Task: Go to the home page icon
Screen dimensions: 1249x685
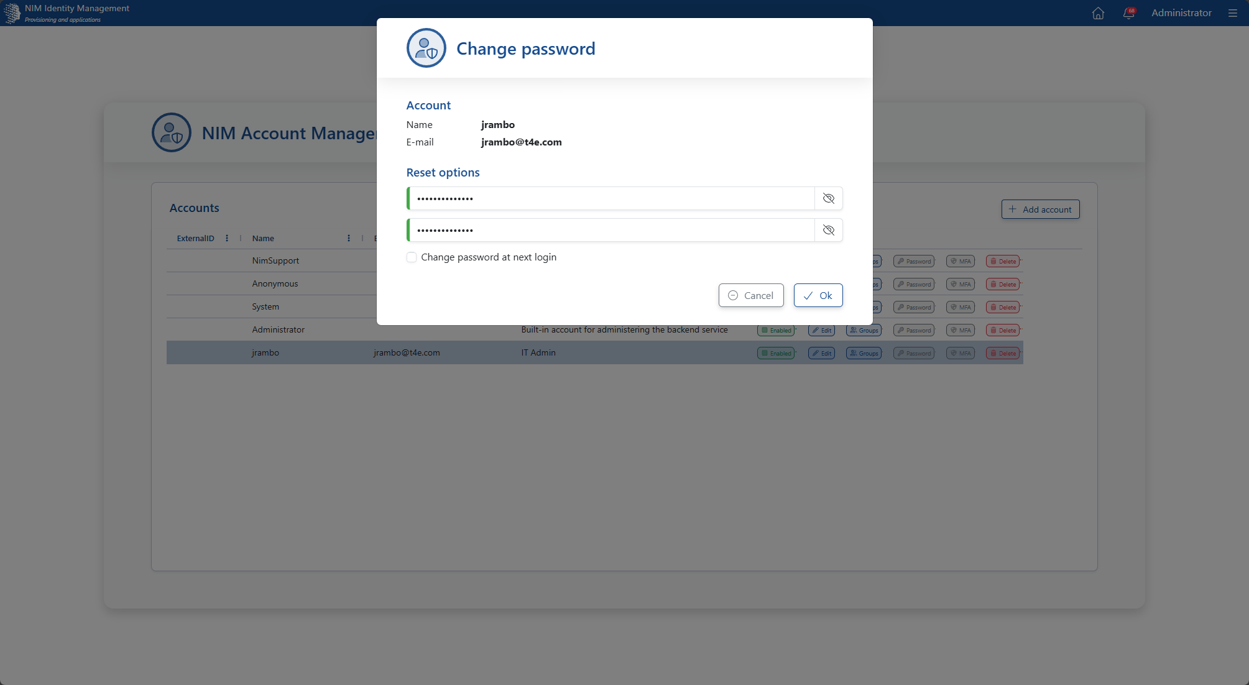Action: [1098, 13]
